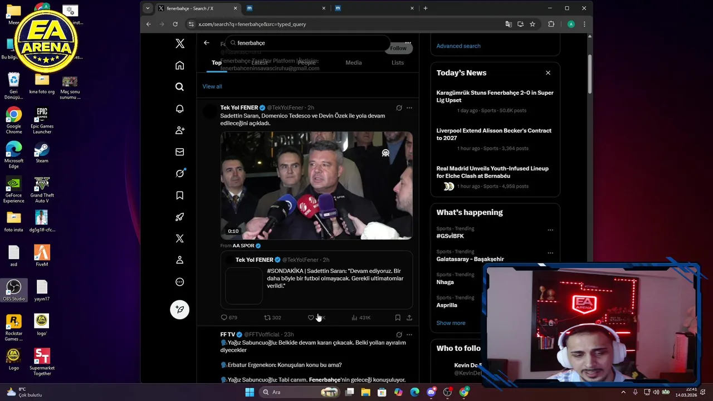
Task: Open the Tek Yol FENER profile name
Action: (x=239, y=107)
